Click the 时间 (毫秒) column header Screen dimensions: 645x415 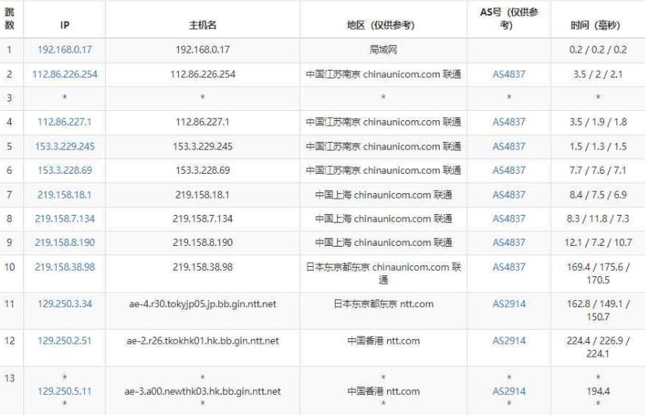coord(597,25)
